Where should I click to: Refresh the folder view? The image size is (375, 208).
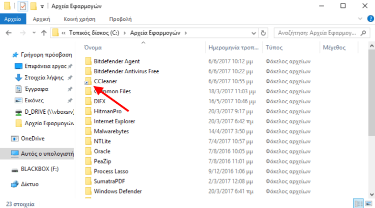(x=263, y=33)
